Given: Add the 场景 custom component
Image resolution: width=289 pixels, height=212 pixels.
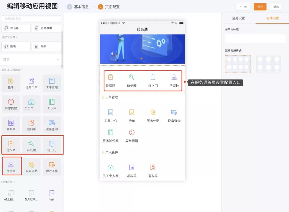Looking at the screenshot, I should pos(47,46).
